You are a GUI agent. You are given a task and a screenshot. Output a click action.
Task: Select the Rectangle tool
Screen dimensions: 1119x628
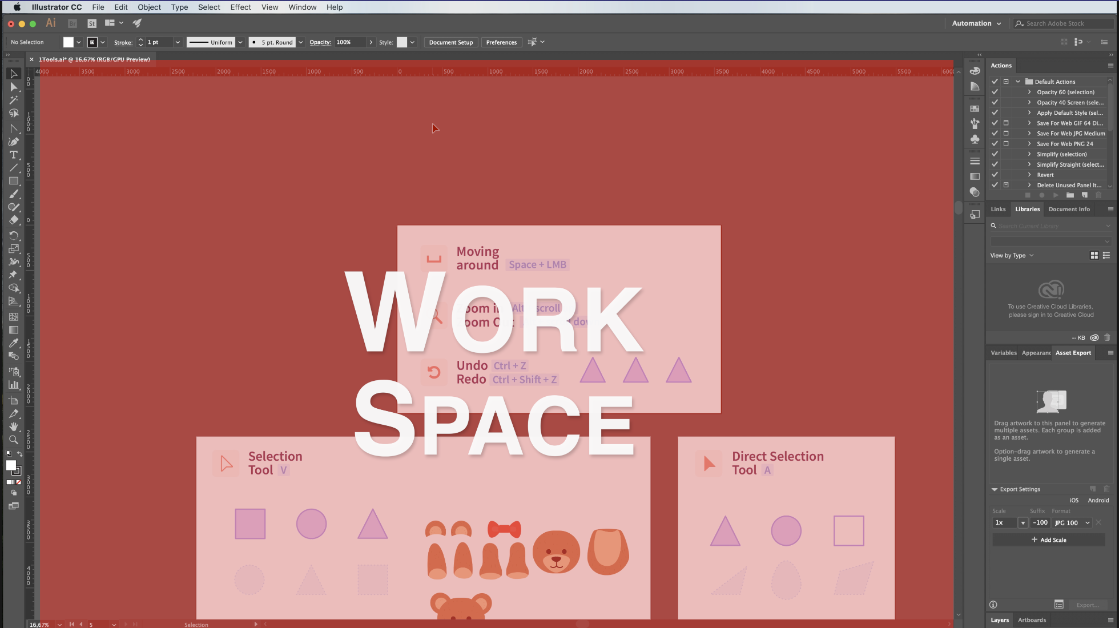point(14,181)
